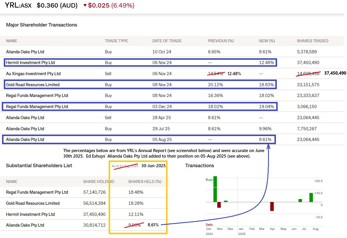This screenshot has width=347, height=238.
Task: Click the red down-arrow price change indicator
Action: coord(85,6)
